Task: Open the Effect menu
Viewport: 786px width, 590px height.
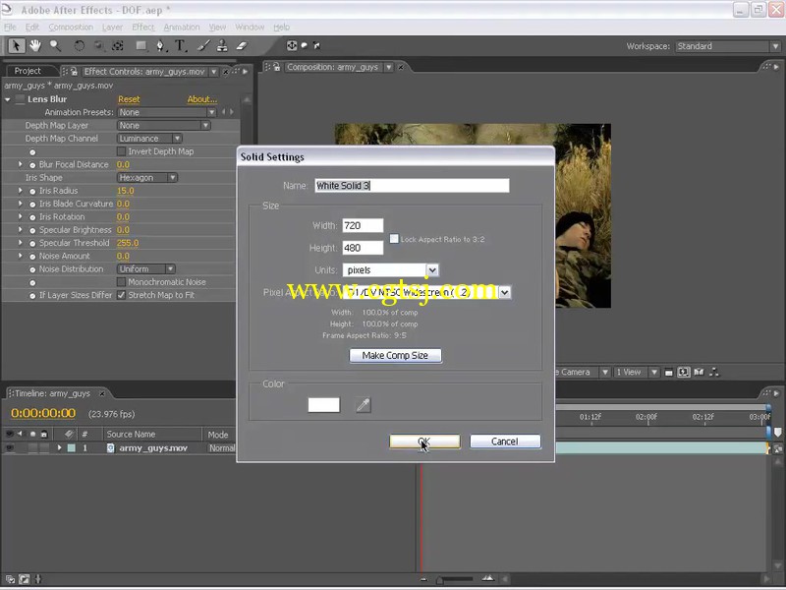Action: 143,28
